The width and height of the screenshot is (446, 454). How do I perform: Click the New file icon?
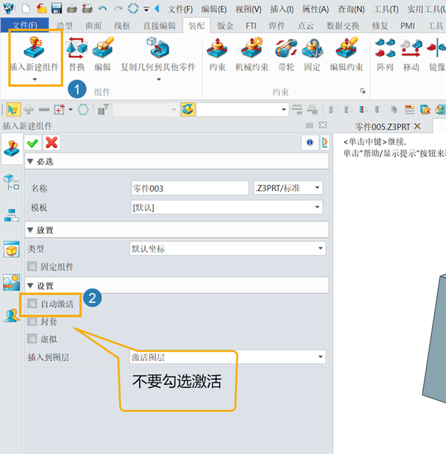click(x=26, y=8)
